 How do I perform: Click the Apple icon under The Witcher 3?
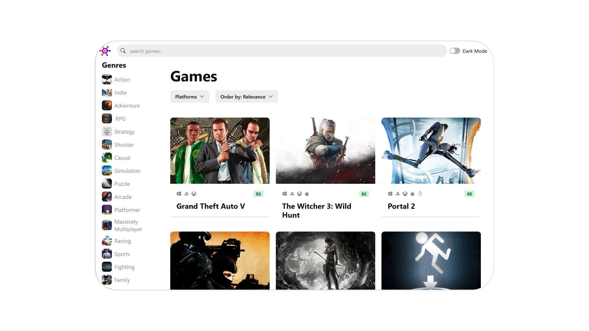point(307,194)
